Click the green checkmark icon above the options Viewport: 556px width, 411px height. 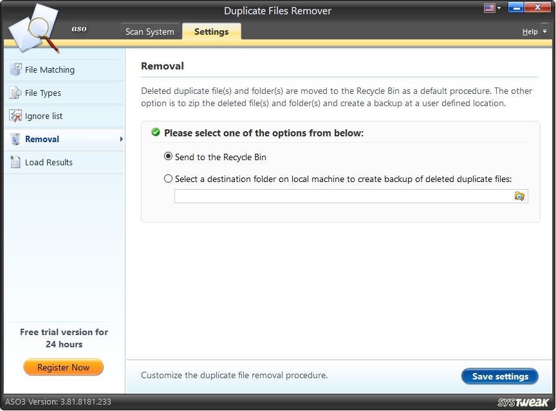pyautogui.click(x=154, y=132)
